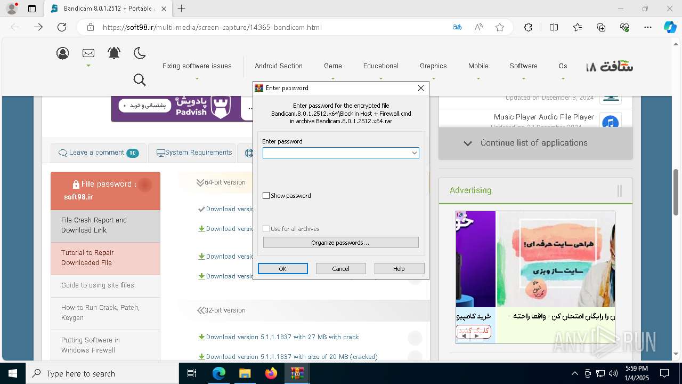Viewport: 682px width, 384px height.
Task: Open the envelope messages icon
Action: 88,53
